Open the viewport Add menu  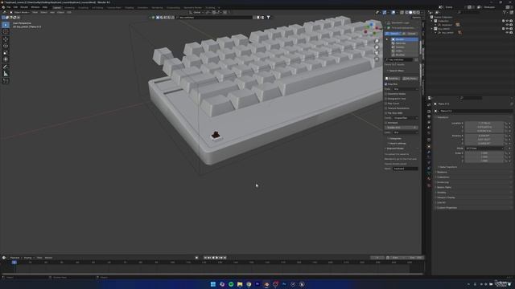click(52, 13)
